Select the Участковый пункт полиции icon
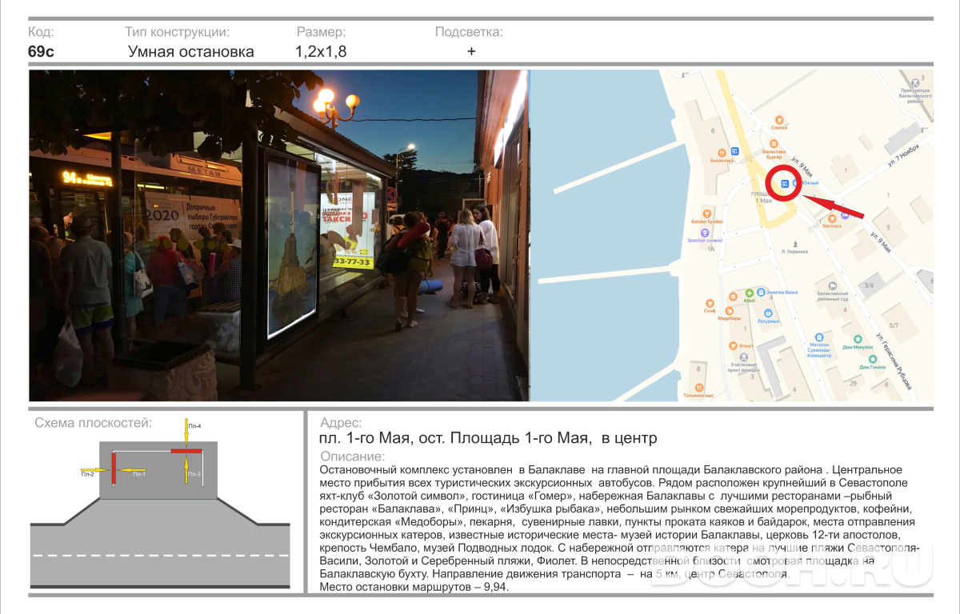 coord(744,357)
